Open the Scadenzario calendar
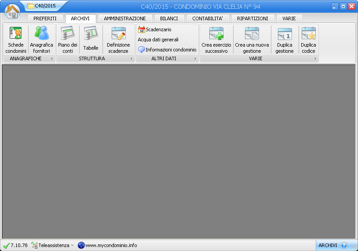This screenshot has width=358, height=251. [x=154, y=29]
